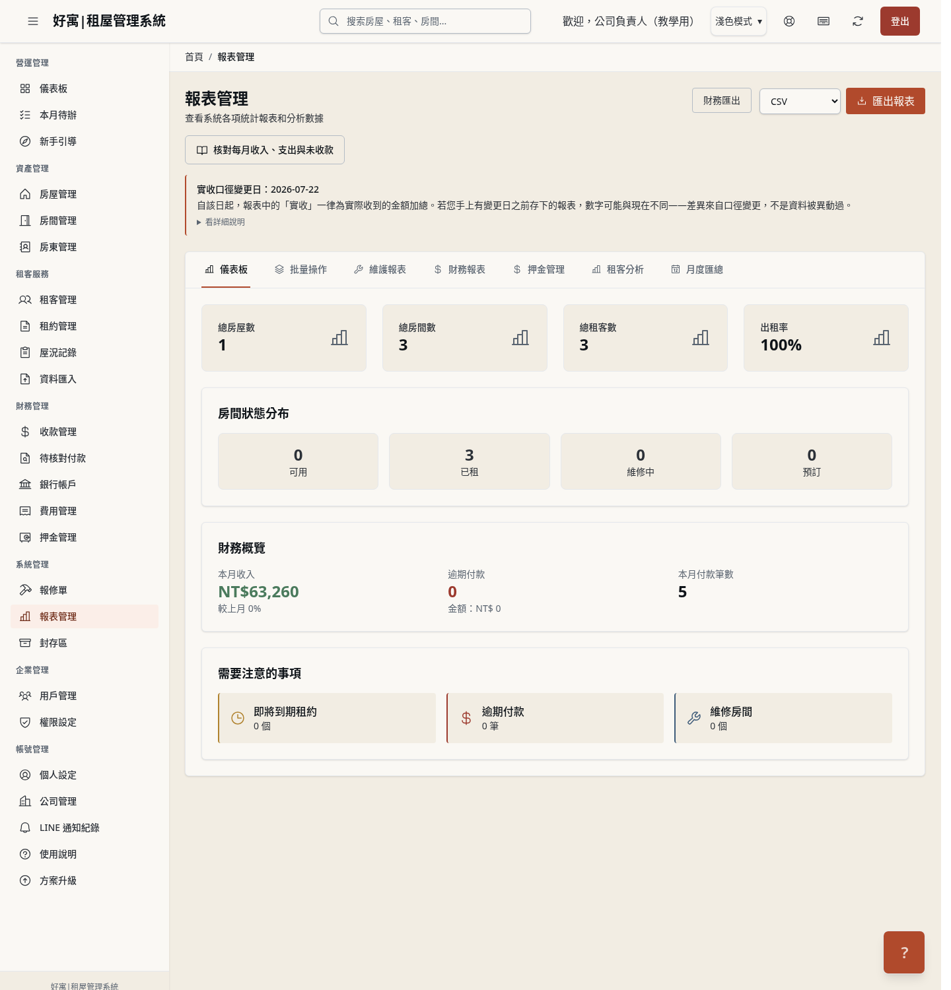951x990 pixels.
Task: Click the refresh icon in header
Action: point(858,21)
